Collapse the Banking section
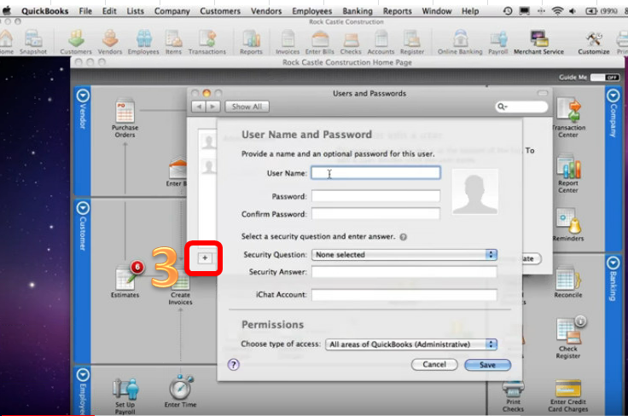628x416 pixels. click(613, 263)
